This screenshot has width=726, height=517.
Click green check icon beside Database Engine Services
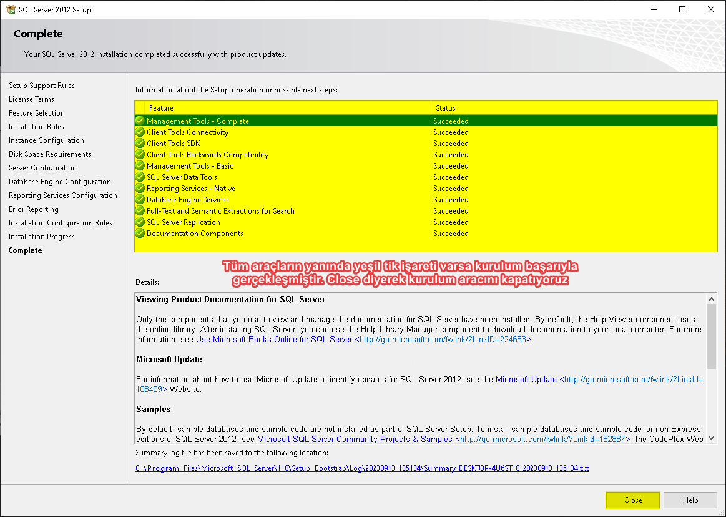140,199
